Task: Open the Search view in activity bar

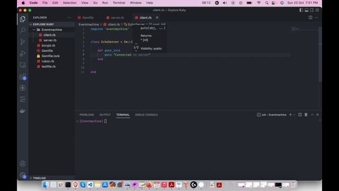Action: pyautogui.click(x=22, y=30)
